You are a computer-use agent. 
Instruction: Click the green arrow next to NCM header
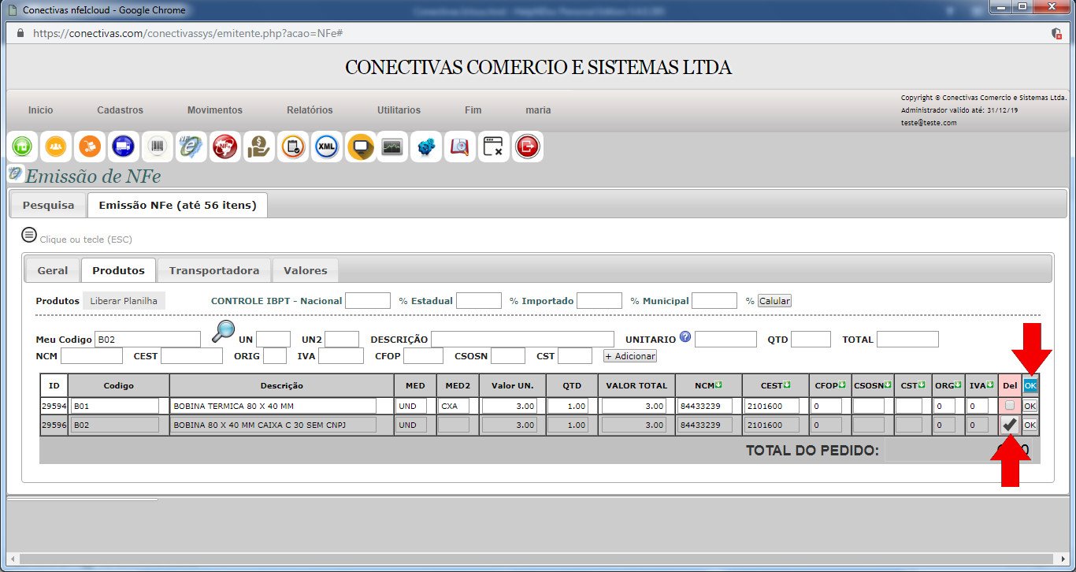[x=718, y=384]
